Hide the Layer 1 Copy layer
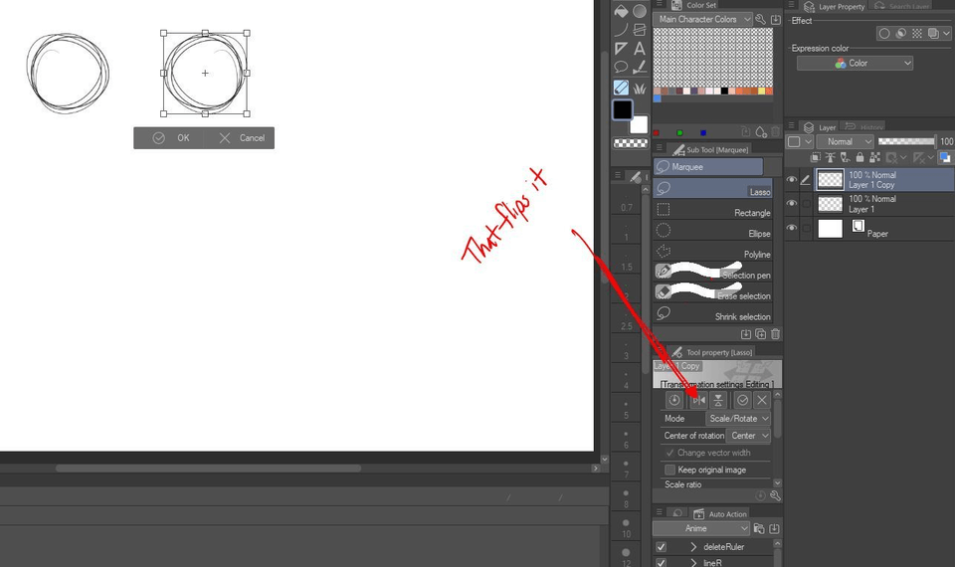Viewport: 955px width, 567px height. tap(792, 180)
